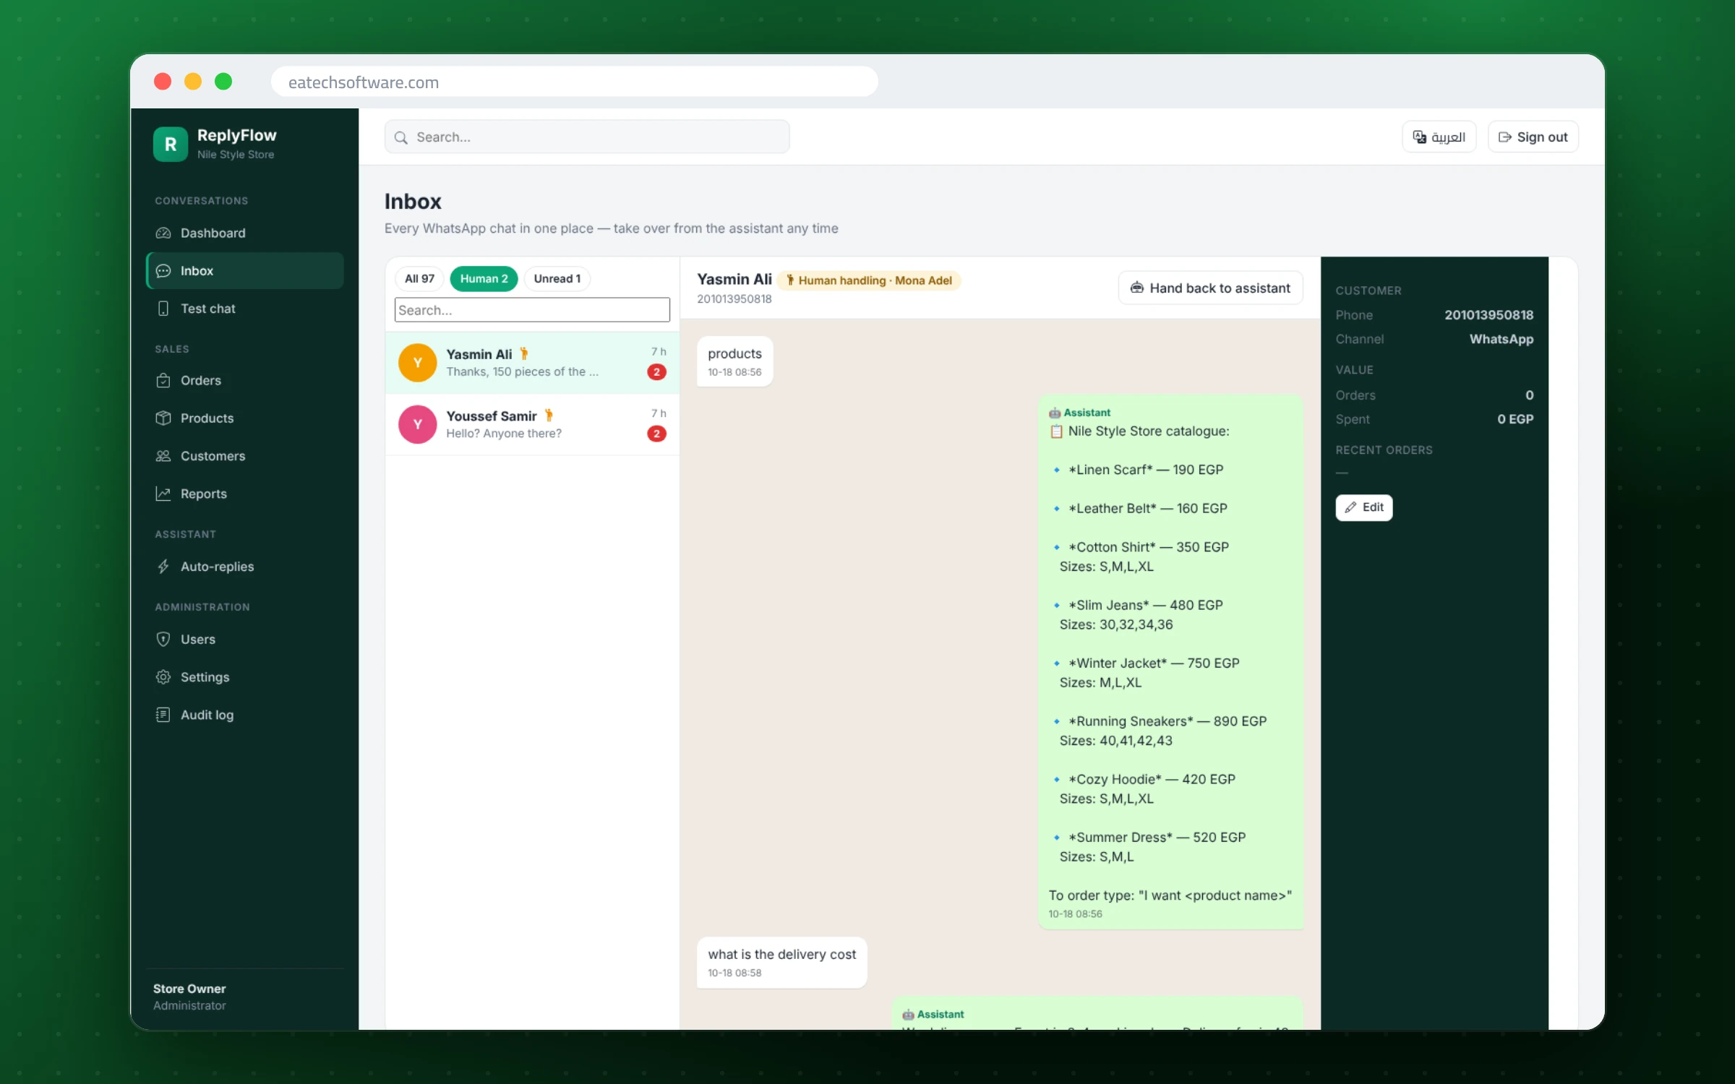Select the Human 2 filter tab
Viewport: 1735px width, 1084px height.
(484, 279)
